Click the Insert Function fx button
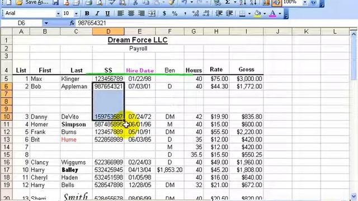The image size is (358, 201). coord(72,23)
